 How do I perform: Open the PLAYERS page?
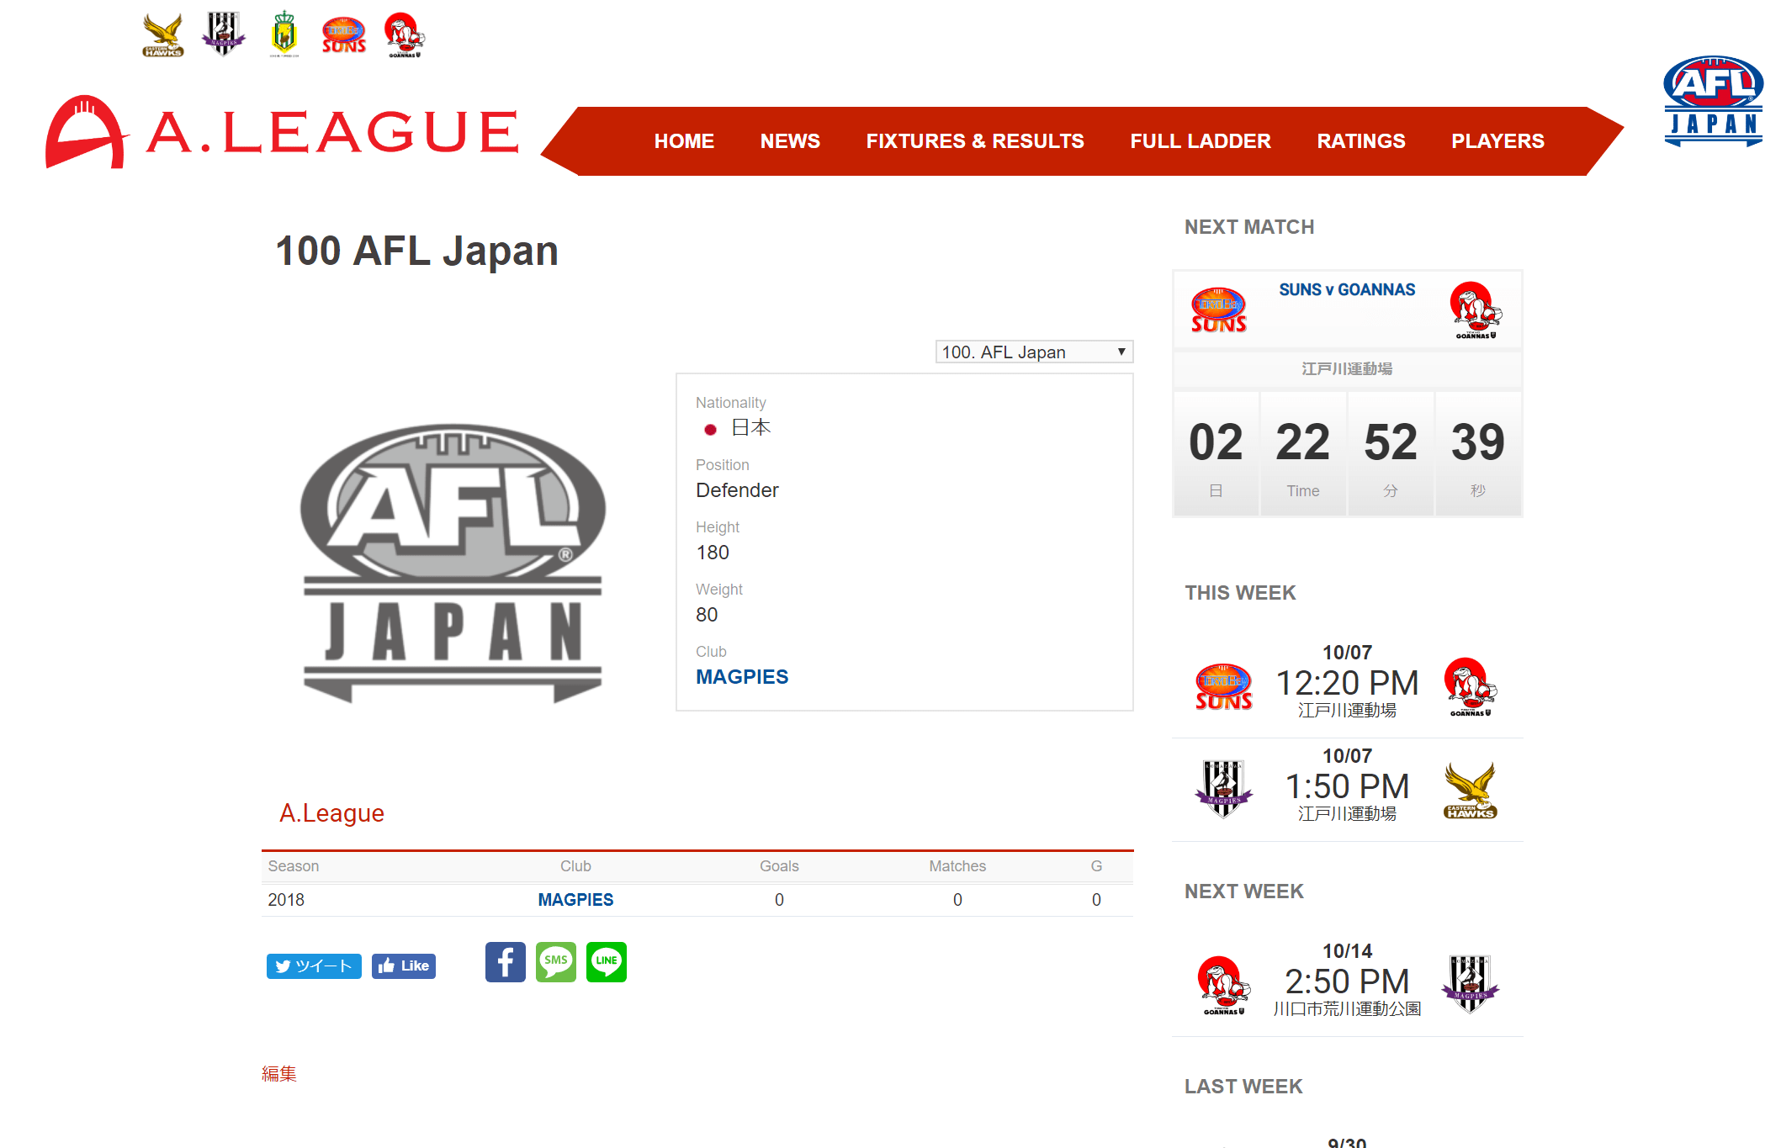pos(1497,141)
